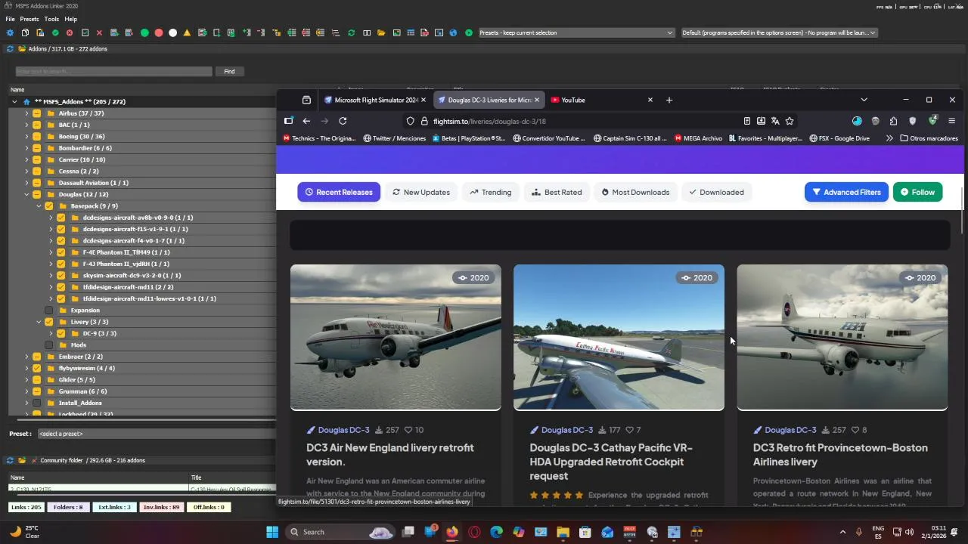
Task: Collapse the Livery (3 / 3) node
Action: coord(39,322)
